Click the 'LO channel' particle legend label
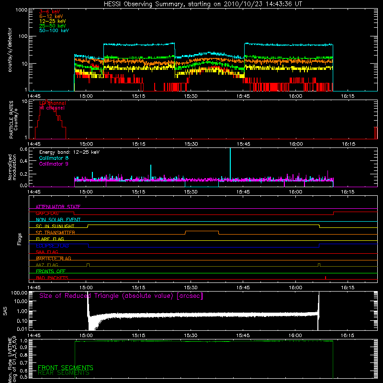This screenshot has width=383, height=383. [x=53, y=103]
